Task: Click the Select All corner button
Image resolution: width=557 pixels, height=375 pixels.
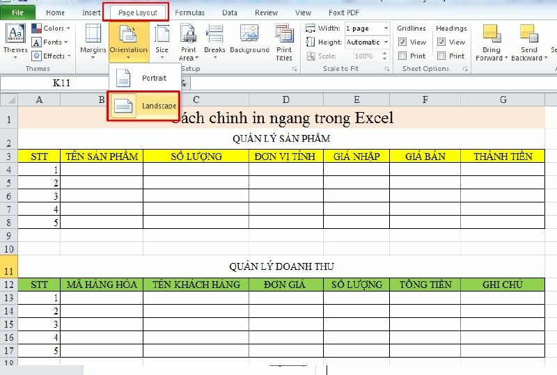Action: (9, 99)
